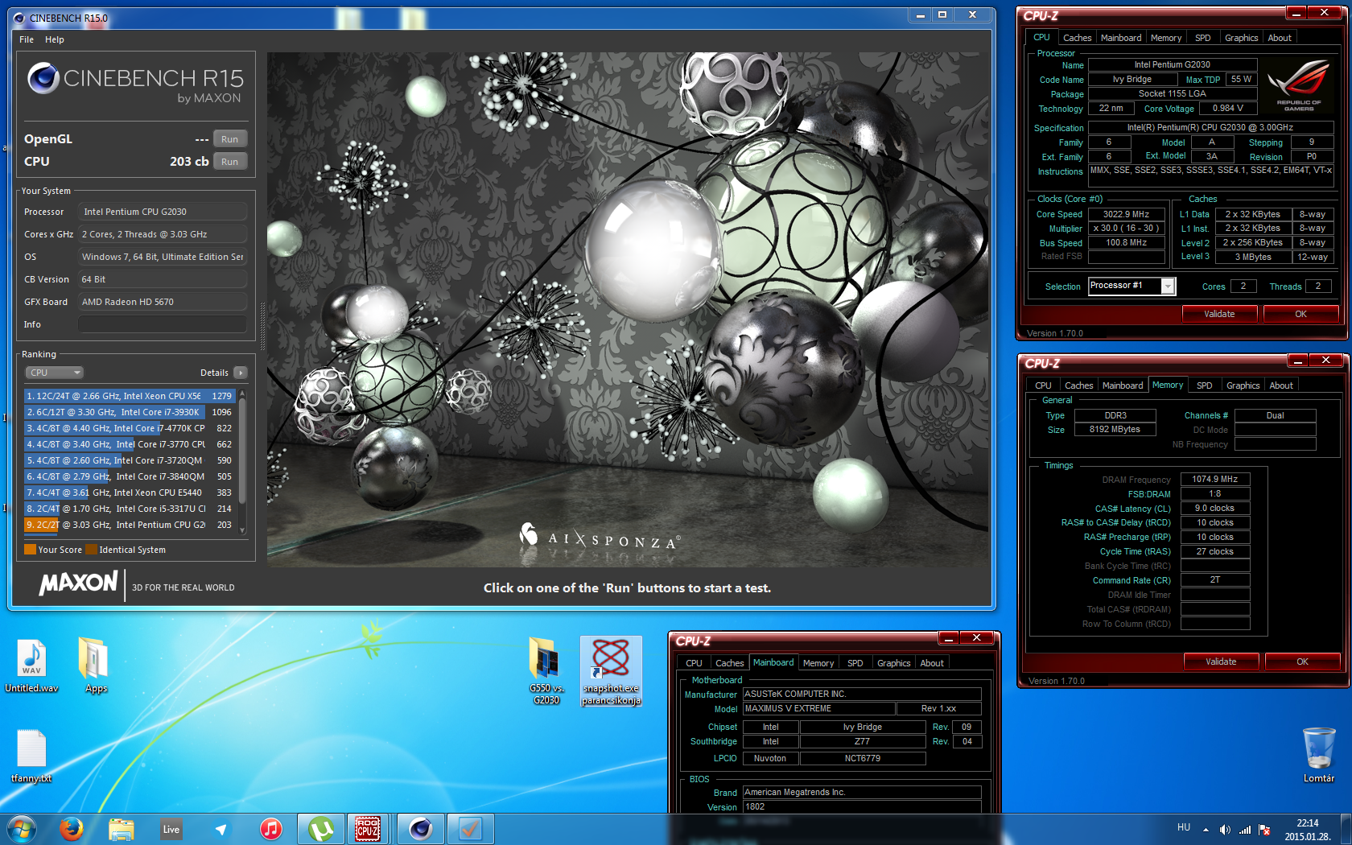Switch to Caches tab in top CPU-Z
Screen dimensions: 1352x845
click(x=1077, y=38)
